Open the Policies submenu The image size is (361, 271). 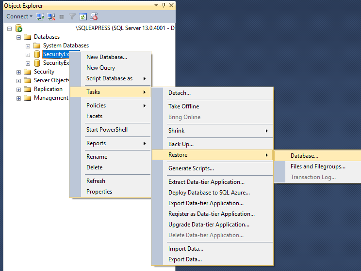(x=110, y=105)
